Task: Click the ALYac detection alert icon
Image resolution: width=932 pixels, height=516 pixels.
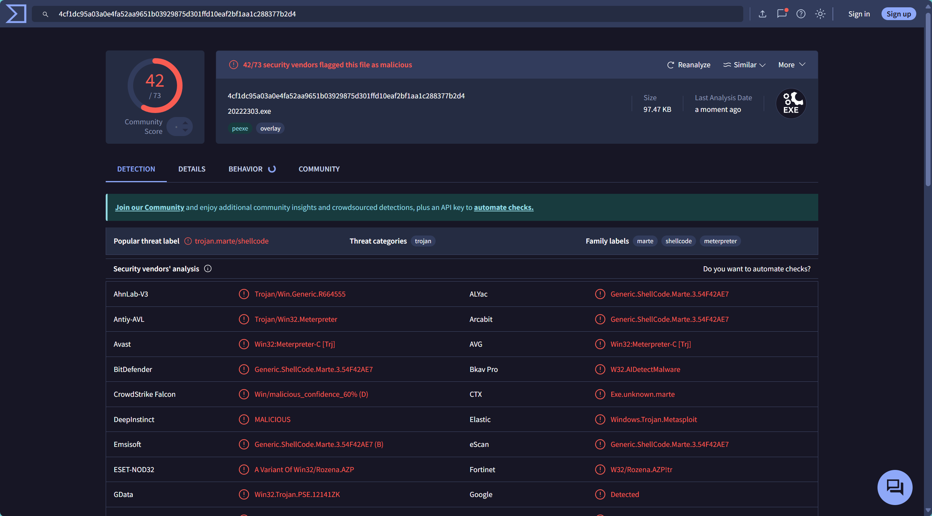Action: [600, 294]
